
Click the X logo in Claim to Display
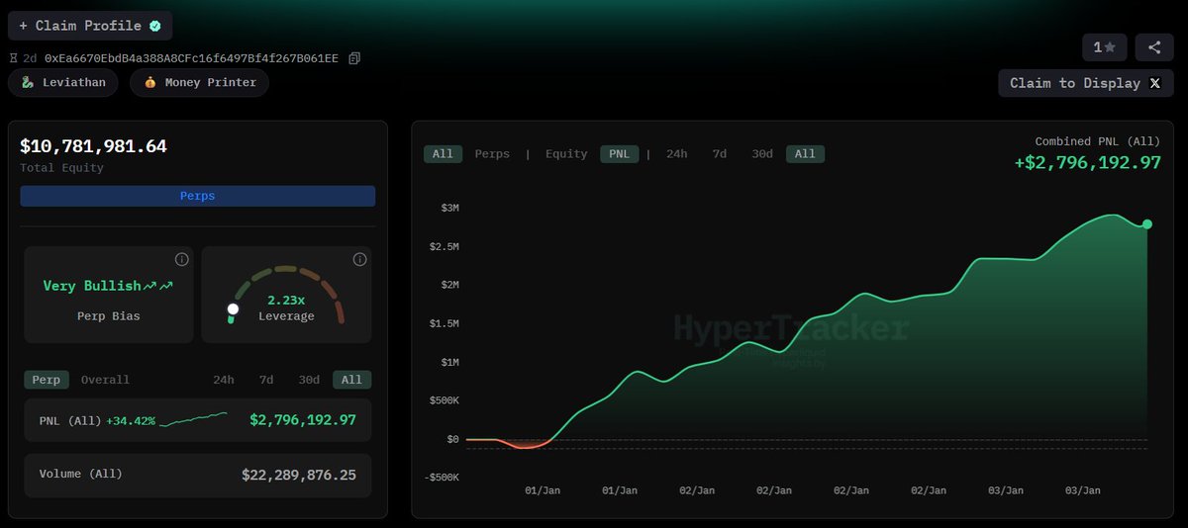click(x=1154, y=83)
